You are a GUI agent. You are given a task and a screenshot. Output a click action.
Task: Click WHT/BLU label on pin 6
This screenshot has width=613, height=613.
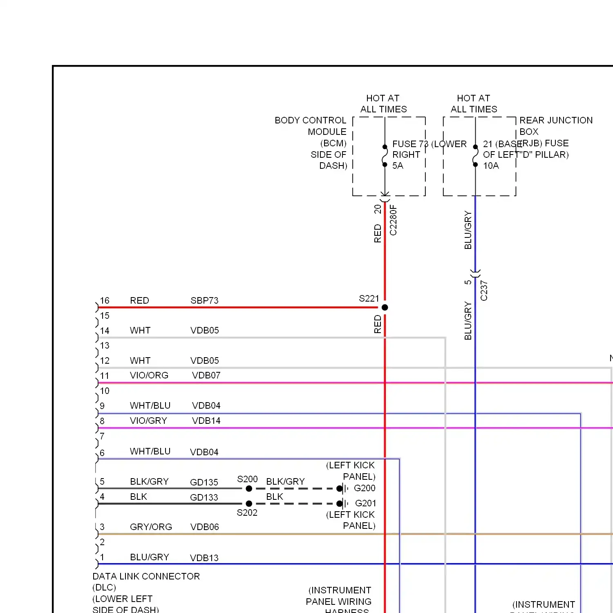[150, 451]
